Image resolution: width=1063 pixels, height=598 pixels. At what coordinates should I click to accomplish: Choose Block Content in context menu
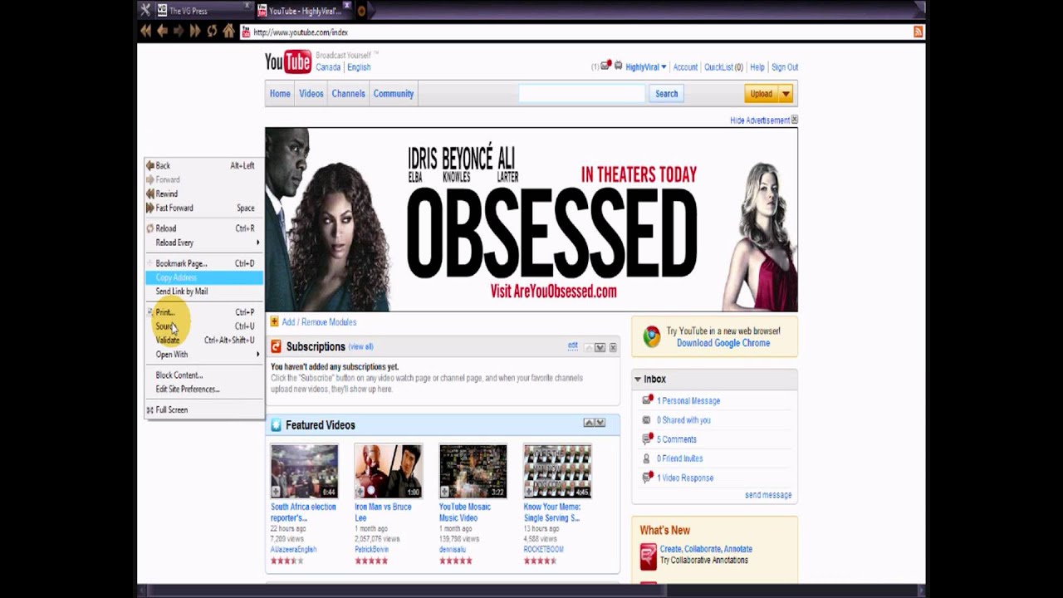[203, 375]
